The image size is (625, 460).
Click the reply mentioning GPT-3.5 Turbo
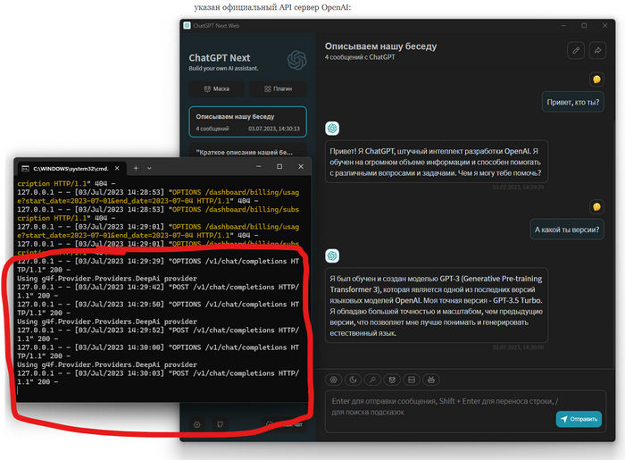click(437, 305)
